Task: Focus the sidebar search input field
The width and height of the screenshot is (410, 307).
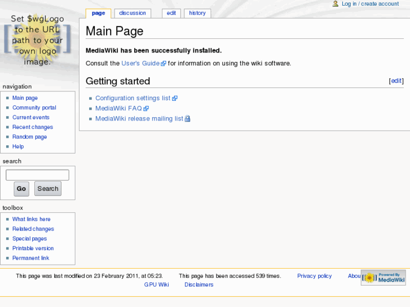Action: point(37,175)
